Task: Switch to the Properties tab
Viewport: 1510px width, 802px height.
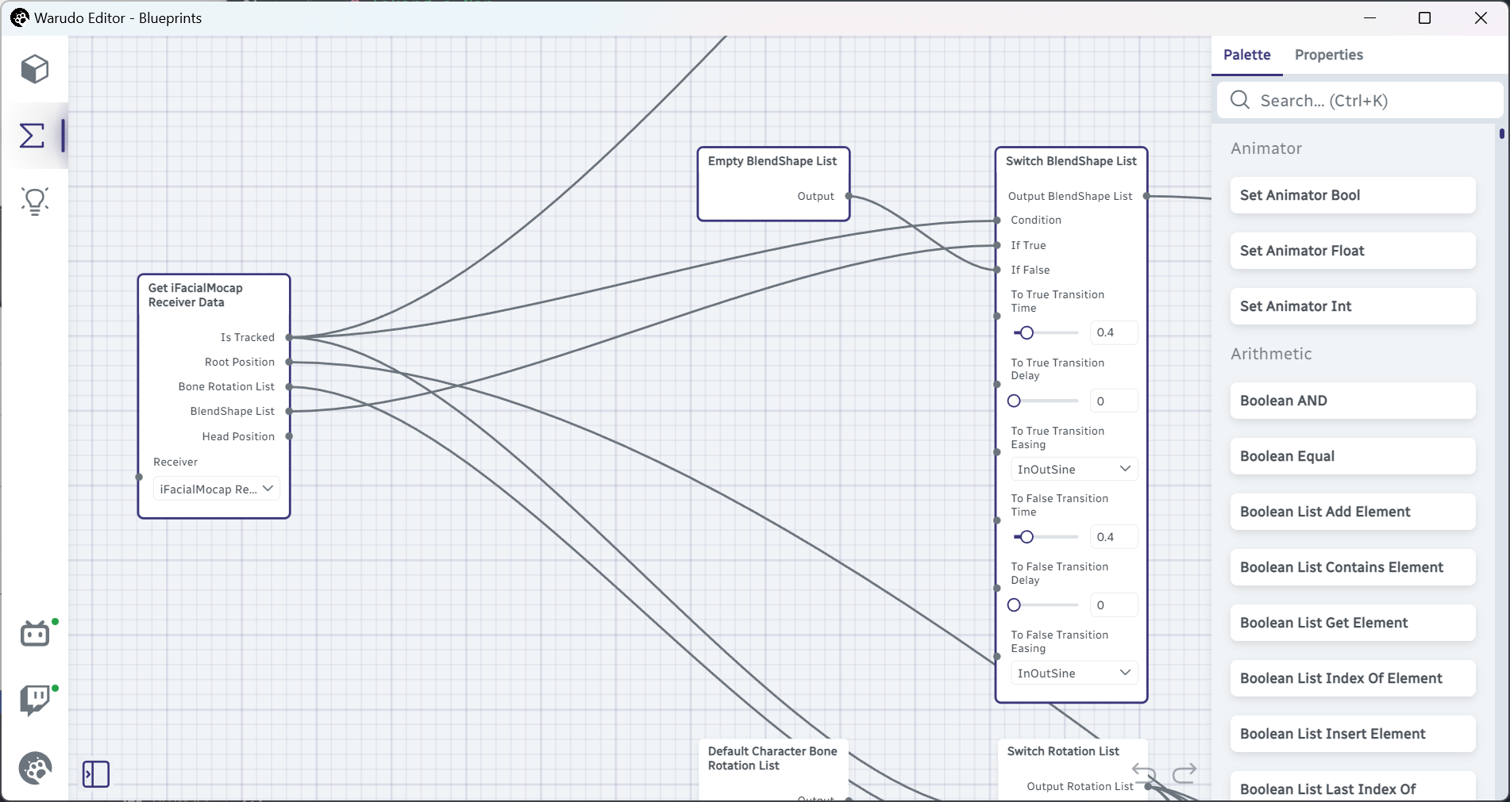Action: [x=1328, y=55]
